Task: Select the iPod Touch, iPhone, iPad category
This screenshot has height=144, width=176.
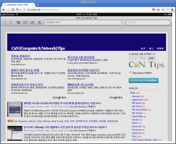Action: pos(144,140)
